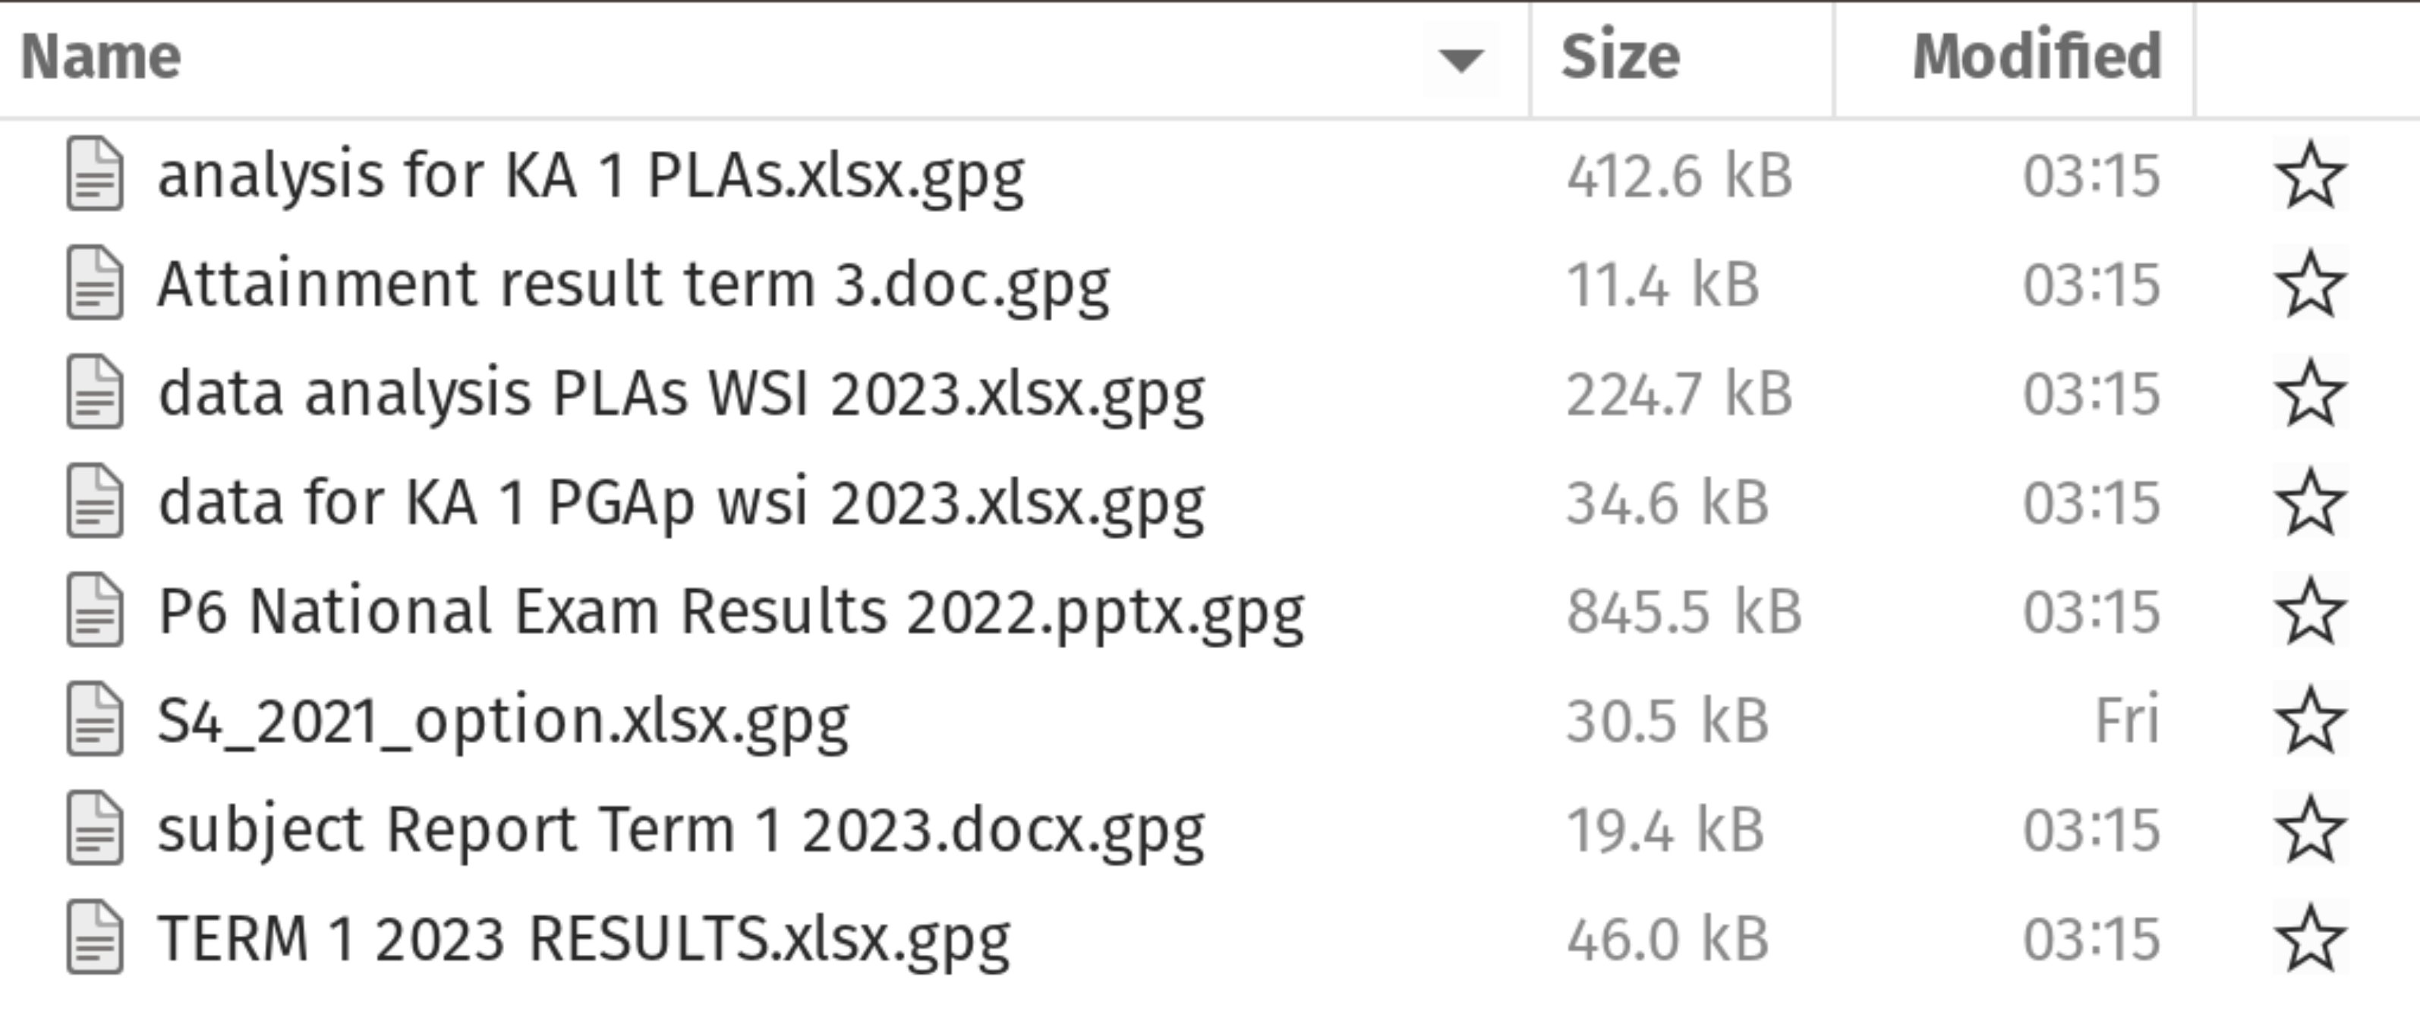Toggle star for P6 National Exam Results
This screenshot has height=1027, width=2420.
[2310, 611]
